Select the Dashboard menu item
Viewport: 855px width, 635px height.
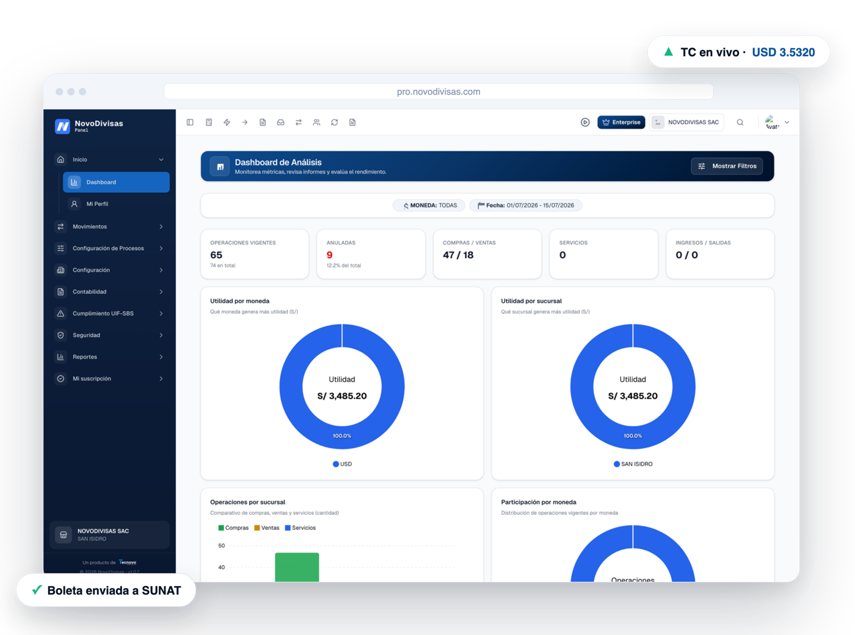[x=116, y=182]
